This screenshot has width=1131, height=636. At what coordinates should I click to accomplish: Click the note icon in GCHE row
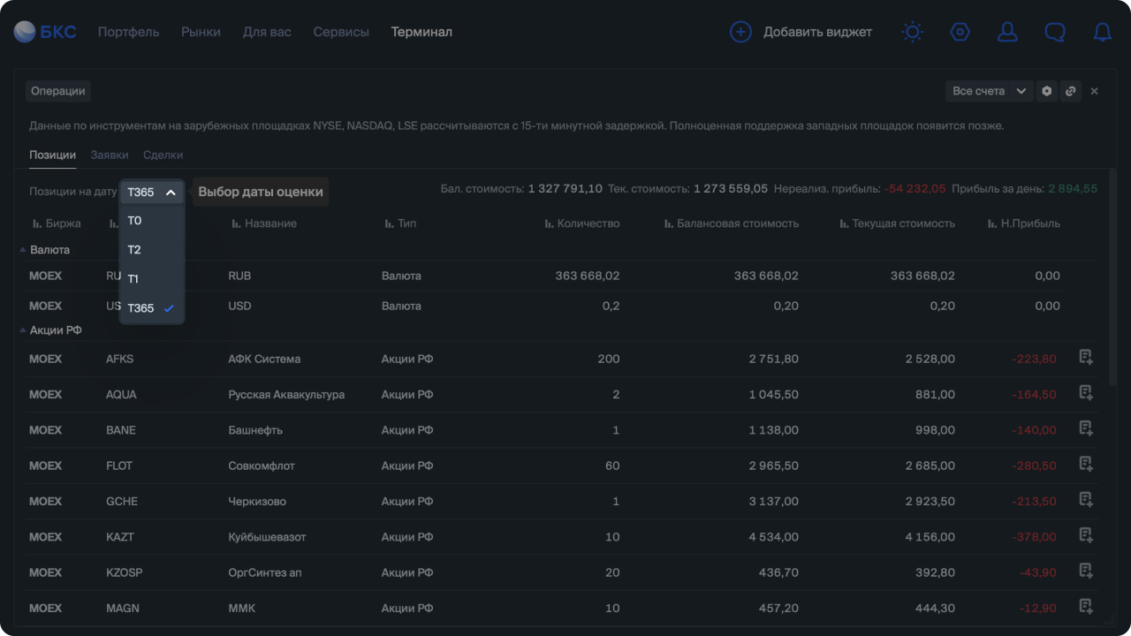coord(1086,499)
